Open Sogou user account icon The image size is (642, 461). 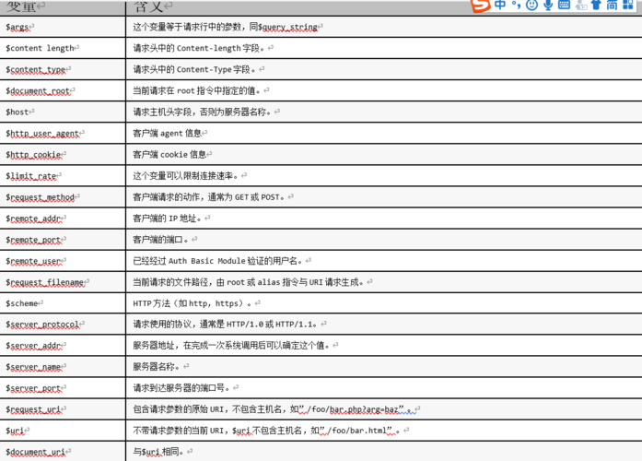[580, 6]
